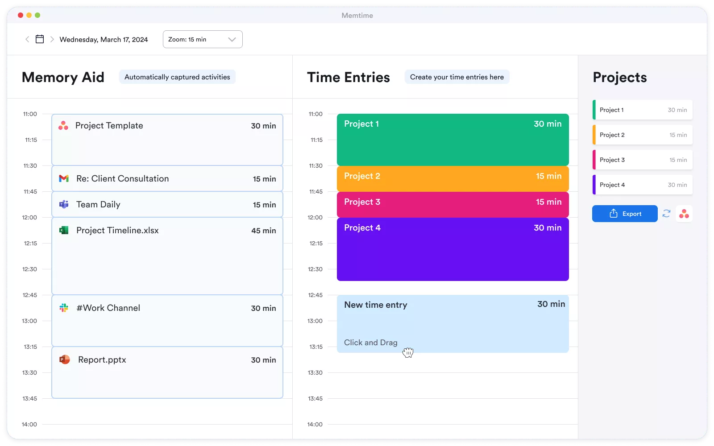The width and height of the screenshot is (714, 446).
Task: Click the sync refresh icon
Action: tap(666, 214)
